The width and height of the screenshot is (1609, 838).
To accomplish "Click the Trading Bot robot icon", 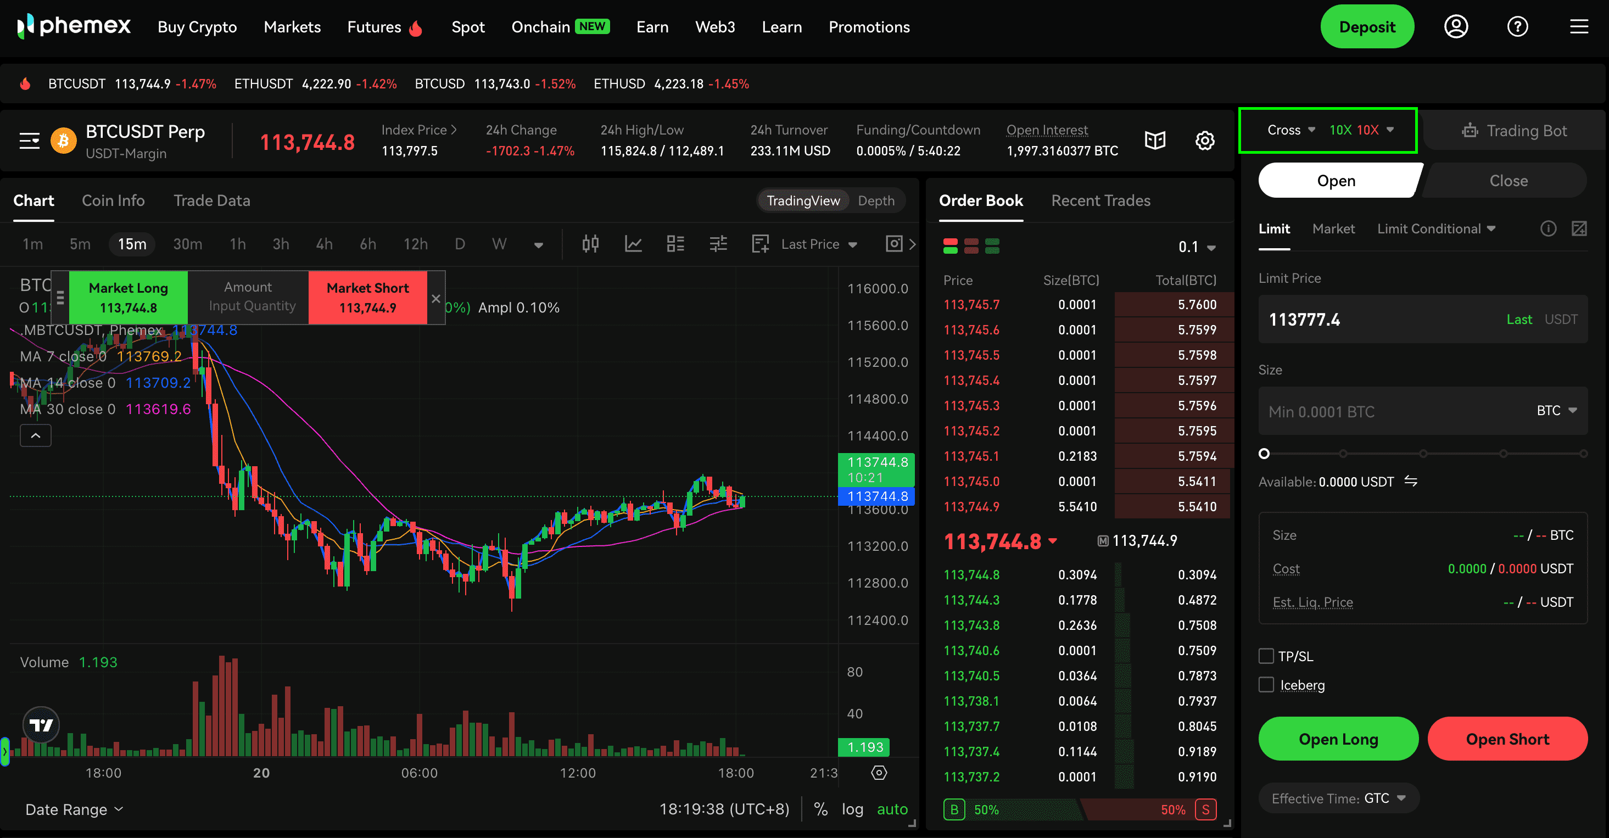I will (x=1470, y=131).
